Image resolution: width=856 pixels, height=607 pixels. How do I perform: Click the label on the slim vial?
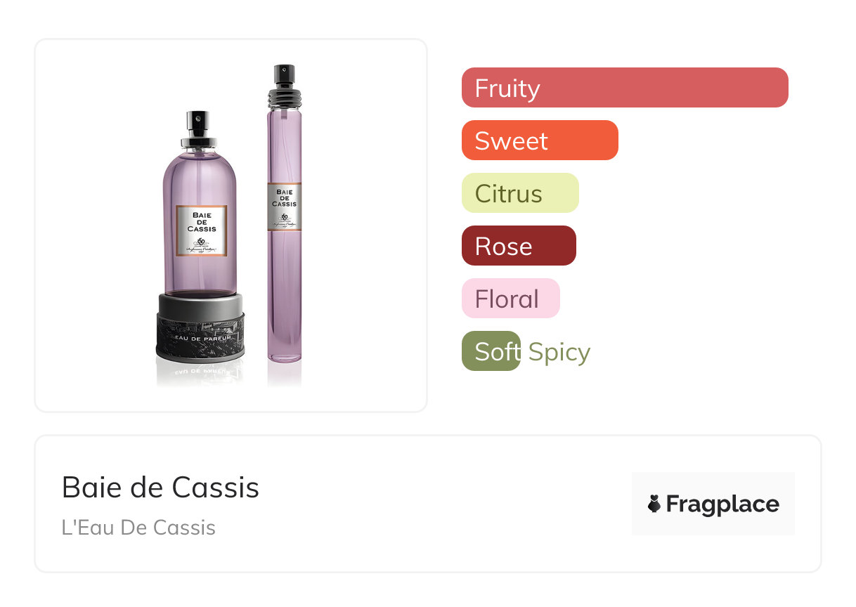(x=285, y=206)
